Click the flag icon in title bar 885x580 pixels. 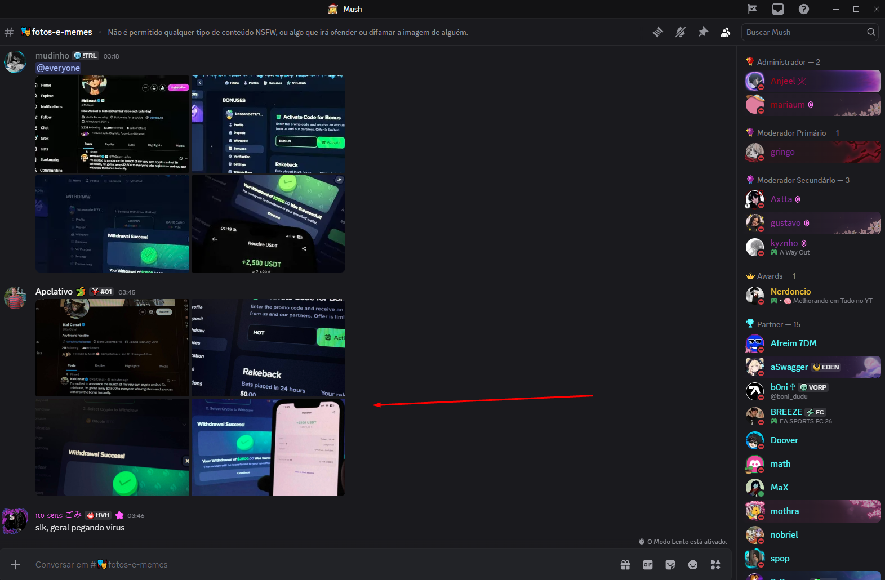coord(752,9)
